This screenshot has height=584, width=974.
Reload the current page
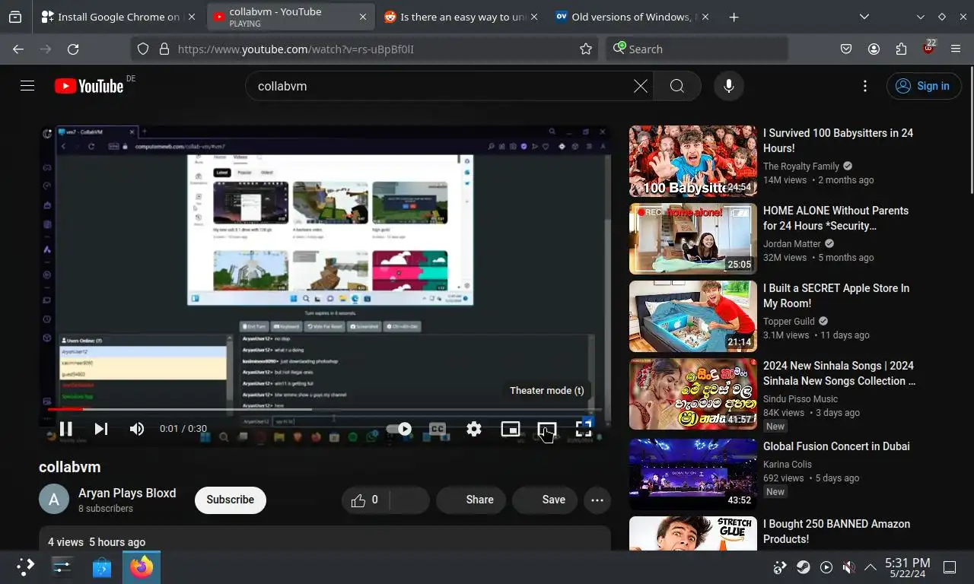click(73, 49)
